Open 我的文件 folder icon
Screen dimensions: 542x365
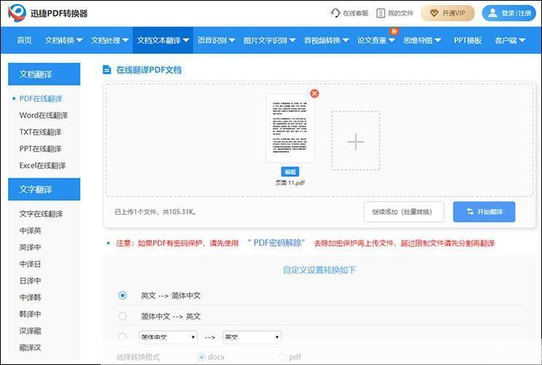coord(382,13)
